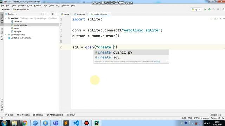Image resolution: width=225 pixels, height=126 pixels.
Task: Click the 4 spaces indent status
Action: click(x=205, y=118)
